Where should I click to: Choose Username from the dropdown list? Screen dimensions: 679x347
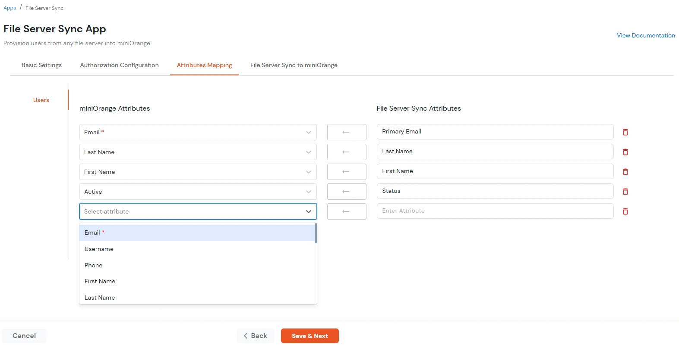click(x=197, y=249)
